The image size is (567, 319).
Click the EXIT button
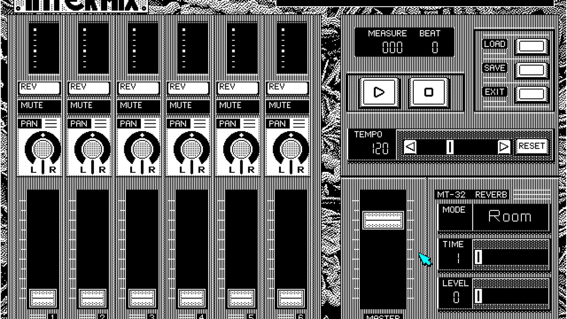click(531, 94)
